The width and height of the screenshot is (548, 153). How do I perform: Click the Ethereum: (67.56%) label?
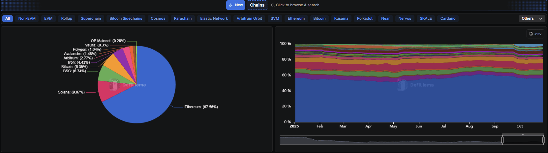click(x=201, y=107)
